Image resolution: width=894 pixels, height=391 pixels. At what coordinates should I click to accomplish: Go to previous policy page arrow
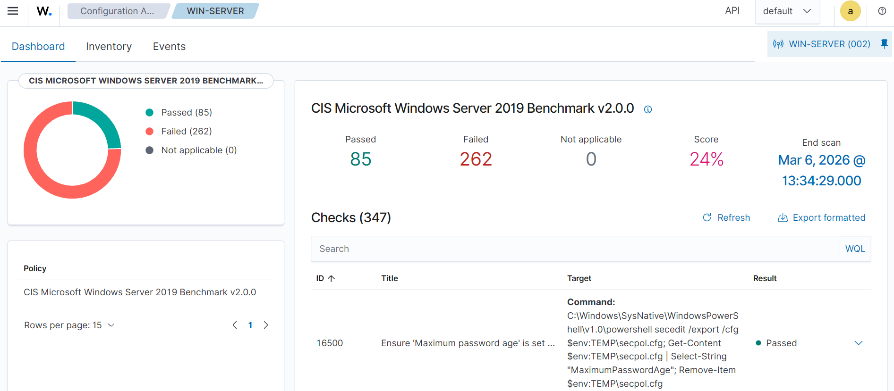235,325
